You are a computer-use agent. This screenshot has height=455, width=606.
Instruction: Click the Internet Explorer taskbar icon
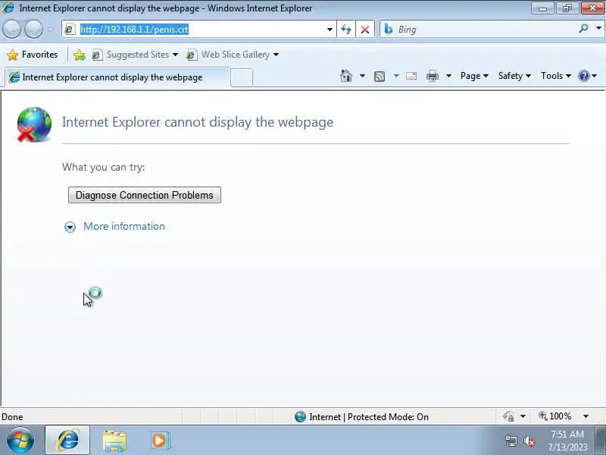coord(67,440)
